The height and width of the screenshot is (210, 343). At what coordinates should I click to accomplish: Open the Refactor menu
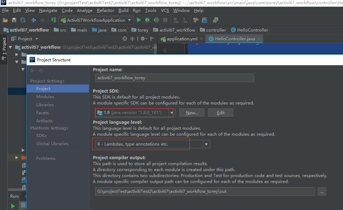point(105,11)
